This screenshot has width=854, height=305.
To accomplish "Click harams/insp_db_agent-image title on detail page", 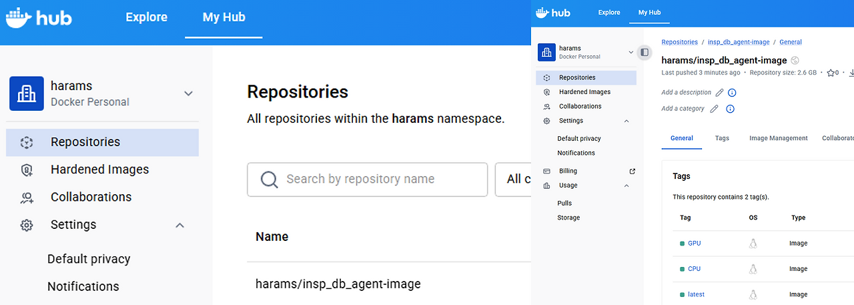I will [x=724, y=60].
